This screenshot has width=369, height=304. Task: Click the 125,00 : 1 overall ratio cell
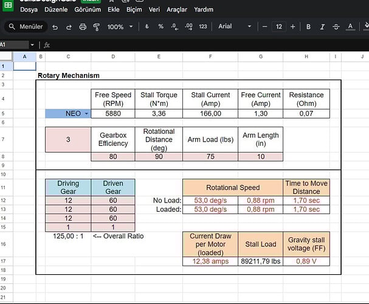pyautogui.click(x=68, y=236)
